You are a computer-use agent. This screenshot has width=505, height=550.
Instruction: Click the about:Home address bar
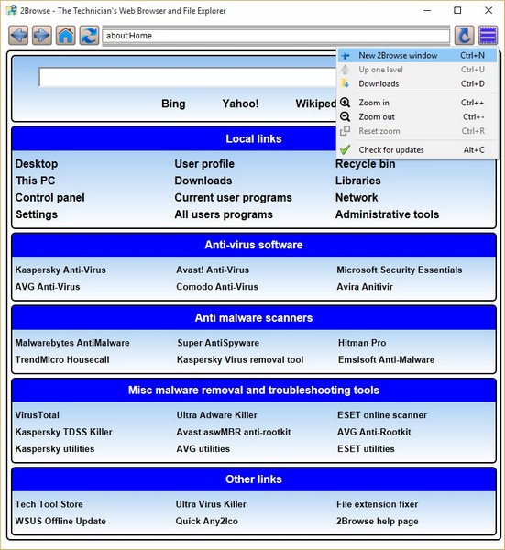coord(276,36)
